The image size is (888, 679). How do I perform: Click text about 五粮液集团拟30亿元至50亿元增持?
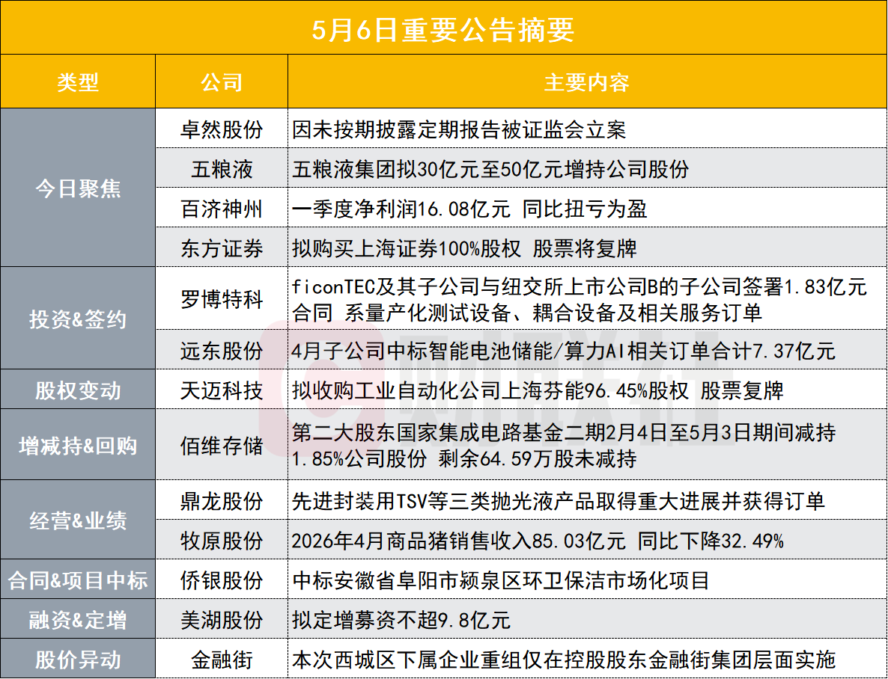(x=490, y=169)
